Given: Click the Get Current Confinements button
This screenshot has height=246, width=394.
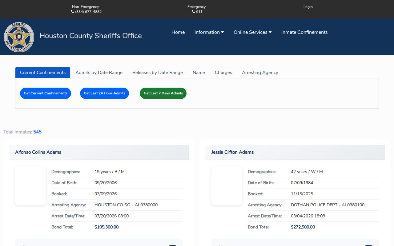Looking at the screenshot, I should click(x=46, y=93).
